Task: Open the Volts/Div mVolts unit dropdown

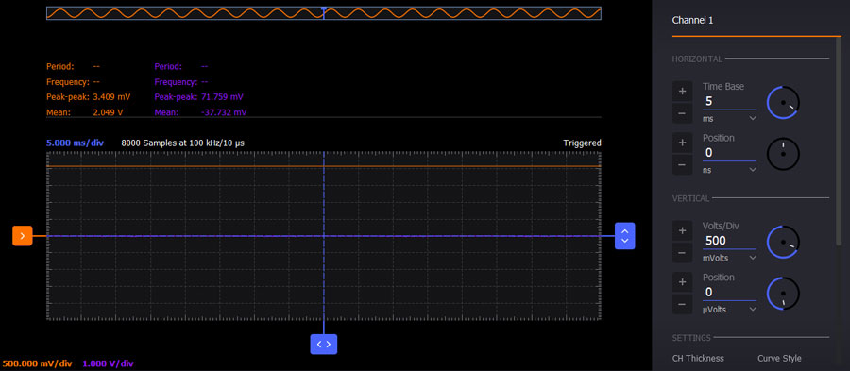Action: click(x=729, y=258)
